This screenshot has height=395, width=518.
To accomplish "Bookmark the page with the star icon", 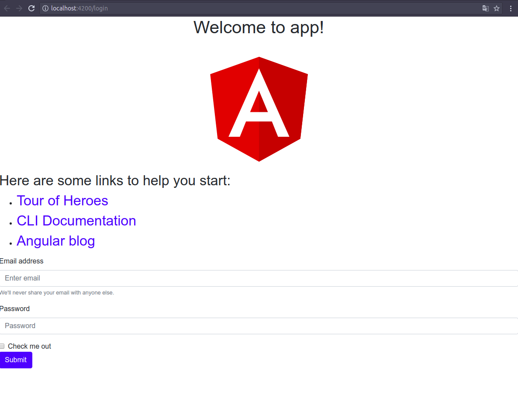I will coord(497,8).
